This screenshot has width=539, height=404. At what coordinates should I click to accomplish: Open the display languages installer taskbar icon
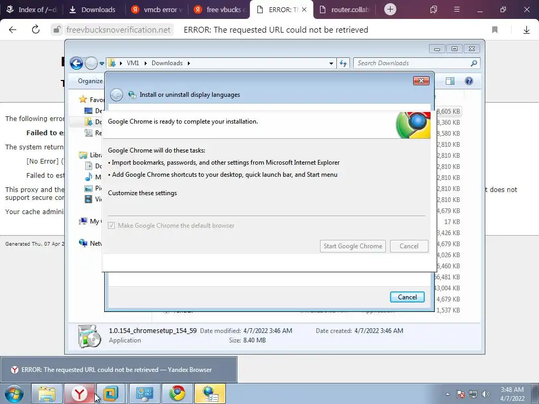[210, 393]
